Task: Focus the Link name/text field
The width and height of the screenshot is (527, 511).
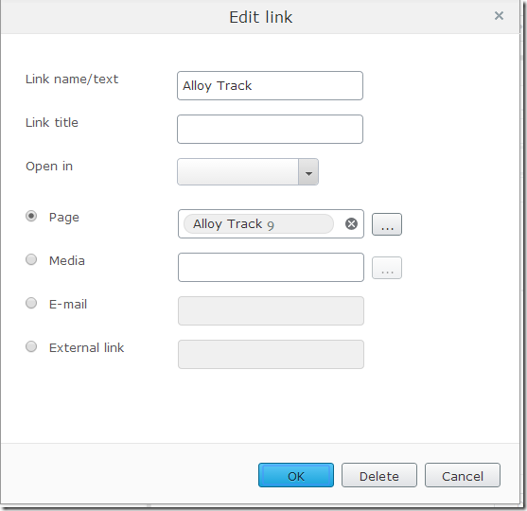Action: pyautogui.click(x=271, y=86)
